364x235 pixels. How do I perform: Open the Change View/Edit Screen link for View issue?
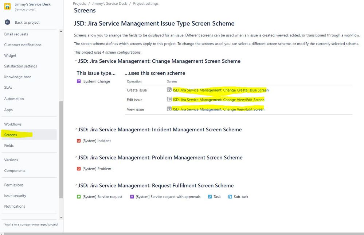click(x=219, y=109)
